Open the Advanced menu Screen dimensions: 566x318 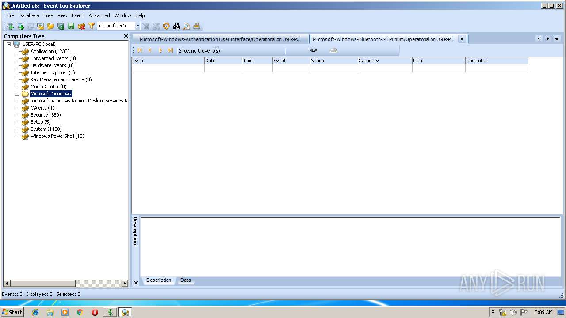tap(99, 15)
